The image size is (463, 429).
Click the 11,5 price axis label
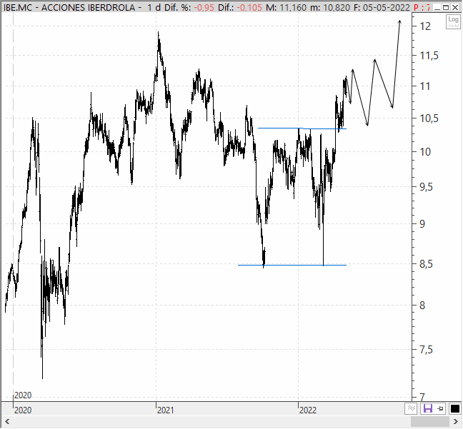coord(429,56)
